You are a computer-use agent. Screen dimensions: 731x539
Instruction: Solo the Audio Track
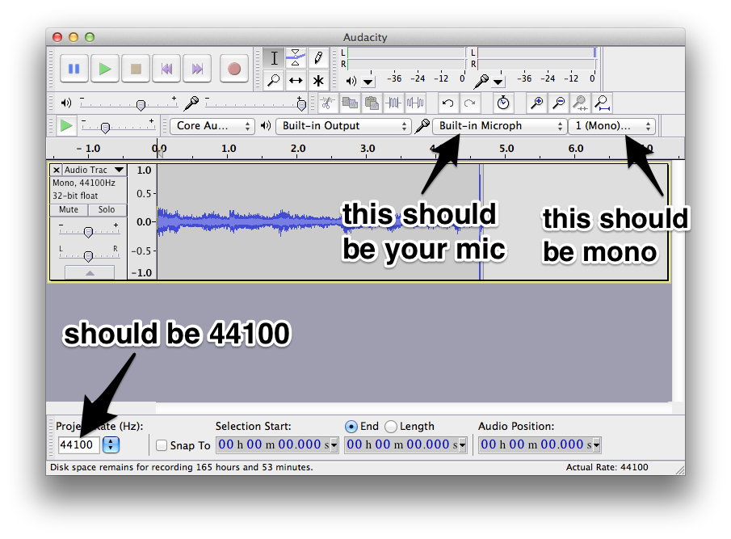point(107,210)
